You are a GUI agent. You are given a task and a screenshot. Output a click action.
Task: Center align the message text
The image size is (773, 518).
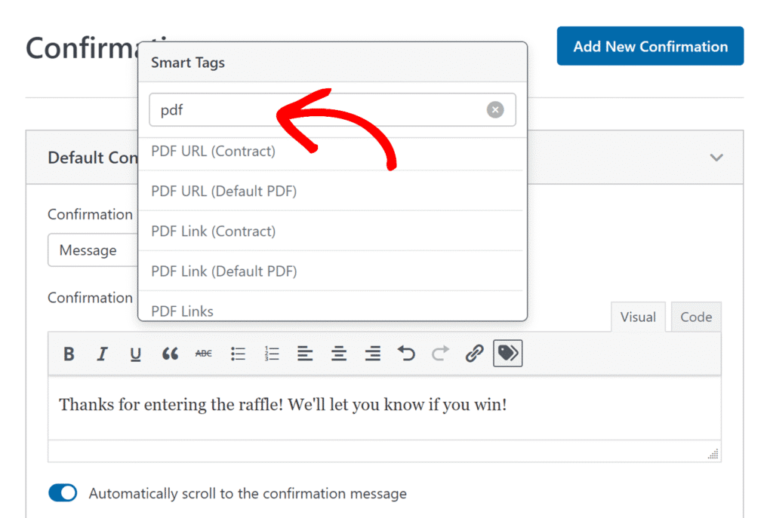click(339, 354)
